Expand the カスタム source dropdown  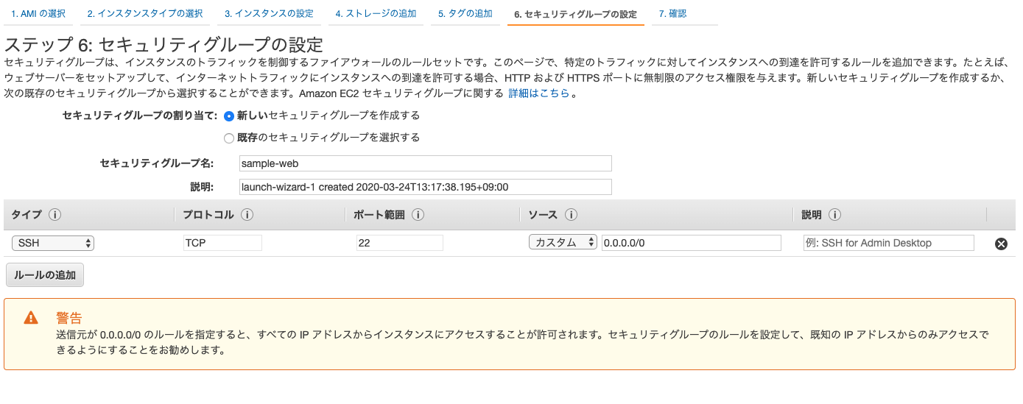click(563, 243)
